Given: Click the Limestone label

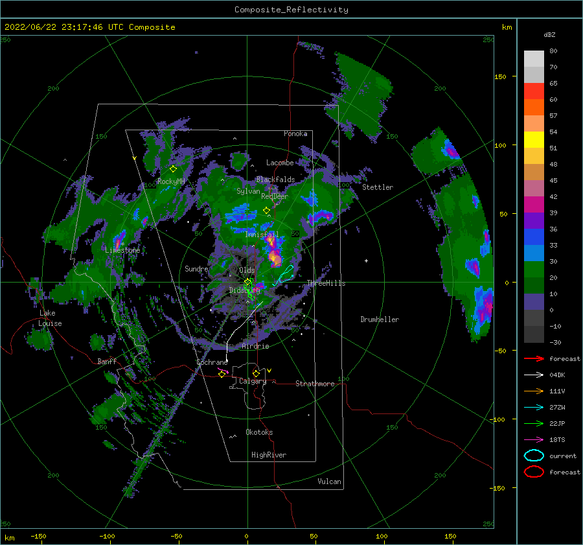Looking at the screenshot, I should [x=122, y=250].
